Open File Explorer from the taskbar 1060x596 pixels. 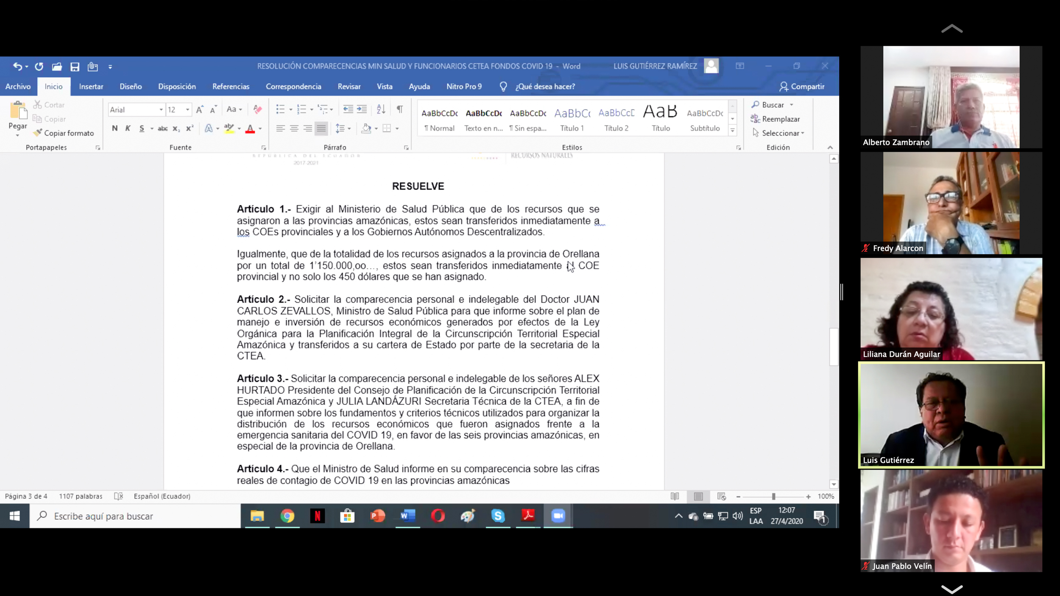pos(257,516)
